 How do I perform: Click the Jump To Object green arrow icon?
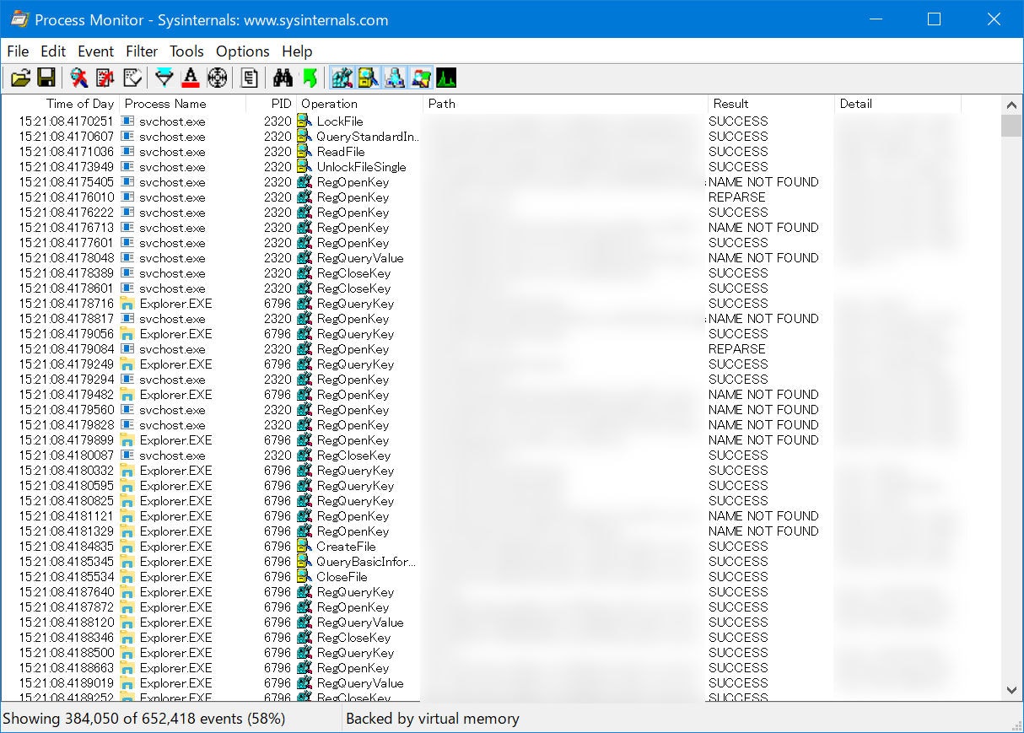(309, 78)
